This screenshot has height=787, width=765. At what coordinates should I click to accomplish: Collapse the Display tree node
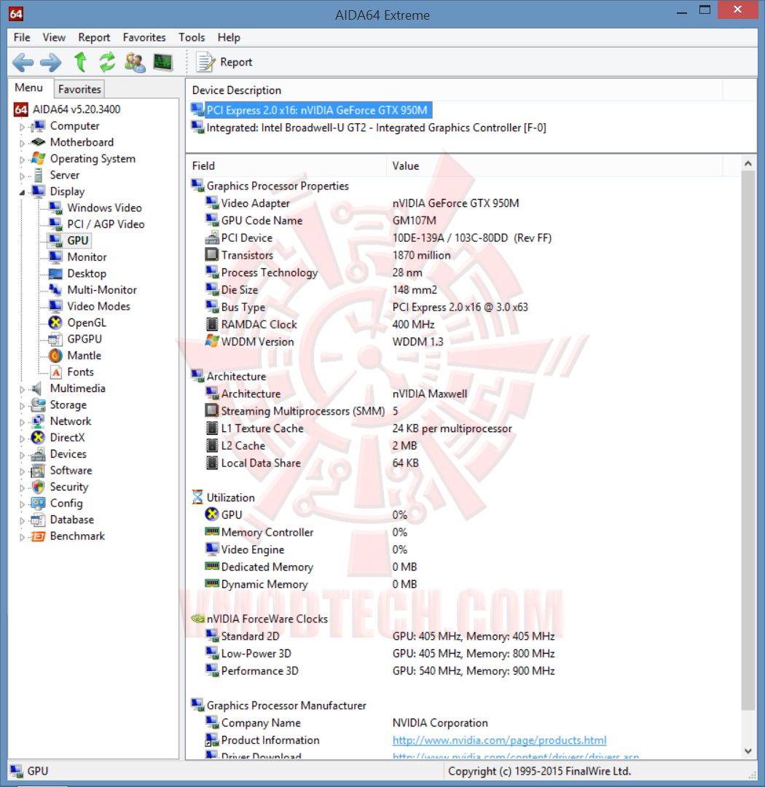click(x=22, y=192)
